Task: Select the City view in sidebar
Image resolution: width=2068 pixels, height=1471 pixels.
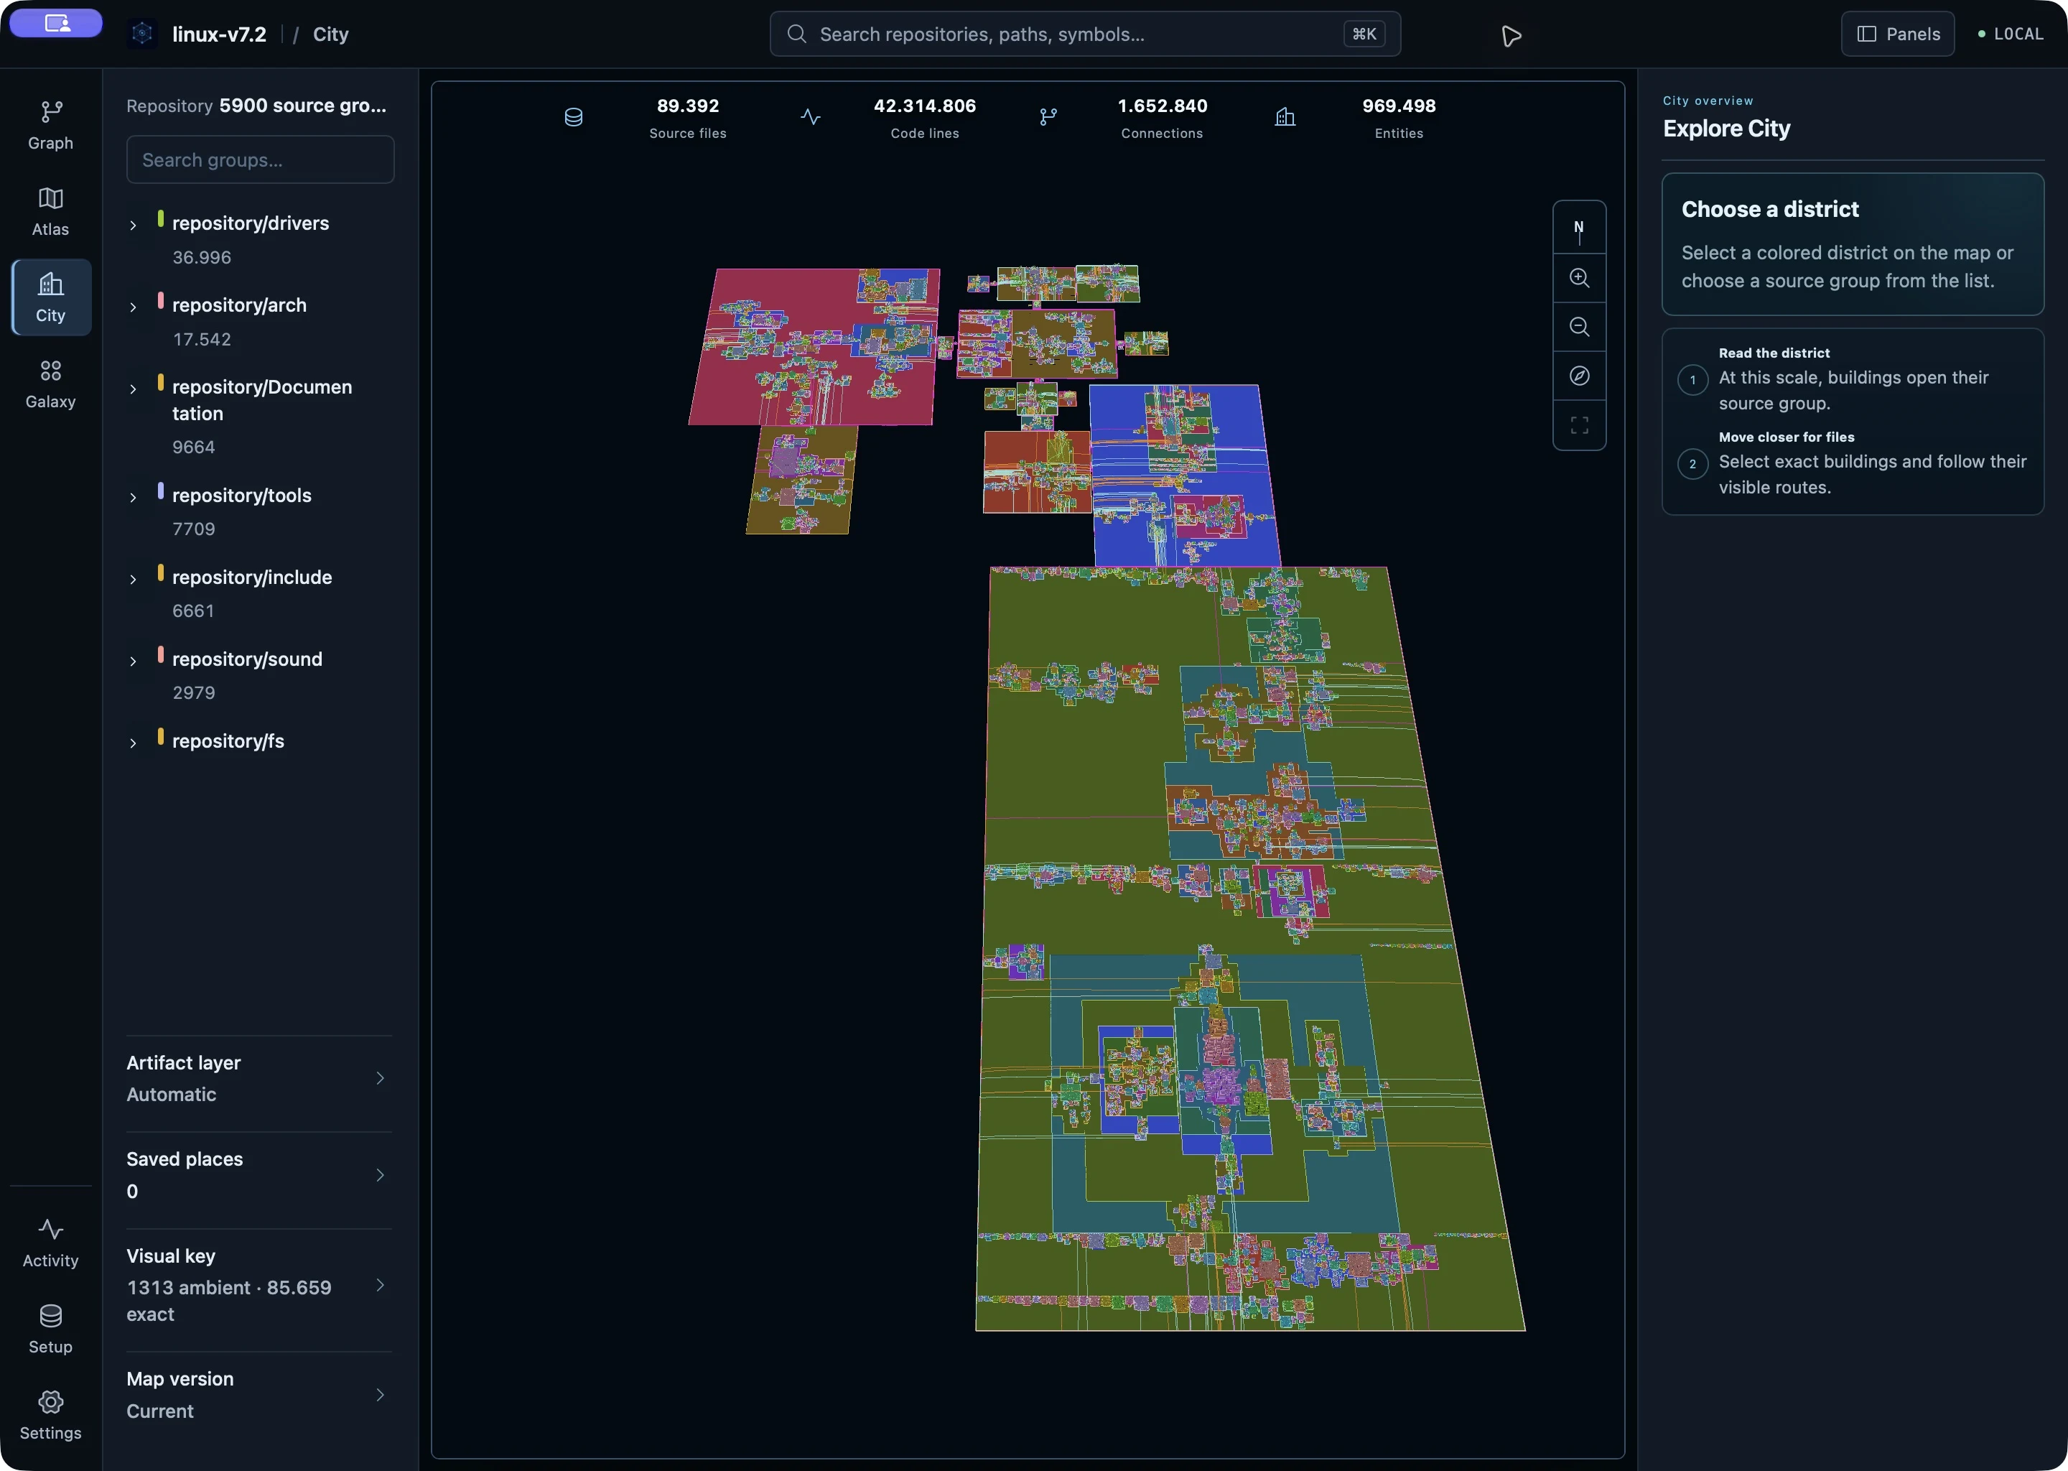Action: point(51,298)
